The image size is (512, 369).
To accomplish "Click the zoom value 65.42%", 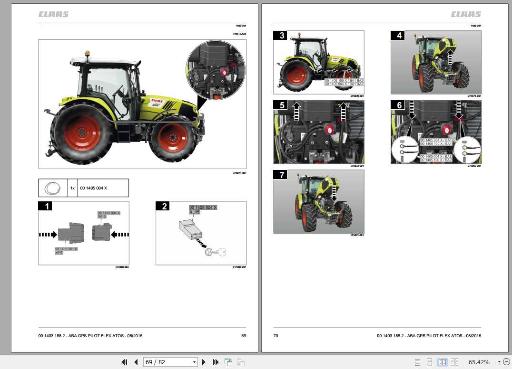I will pos(479,361).
